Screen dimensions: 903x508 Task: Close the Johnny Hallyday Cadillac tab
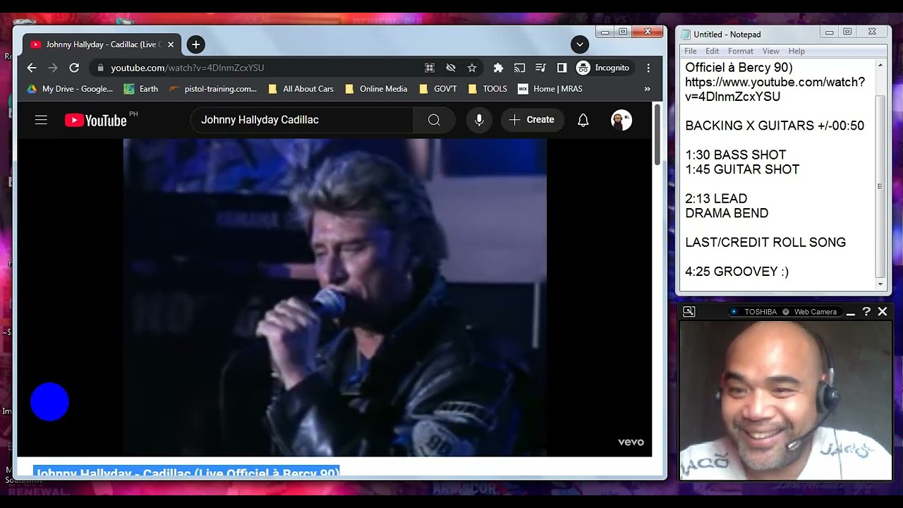(170, 44)
